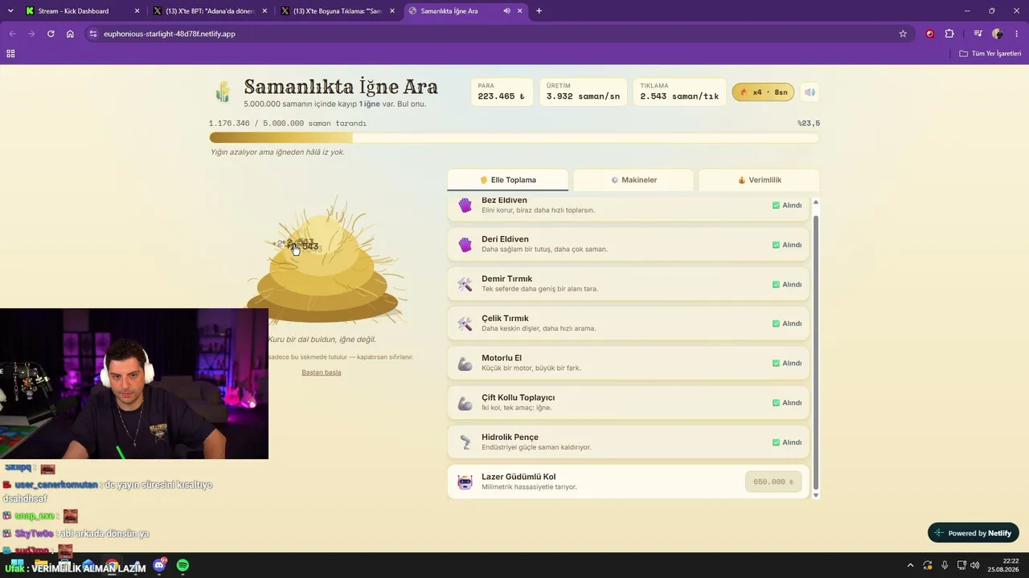Image resolution: width=1029 pixels, height=578 pixels.
Task: Buy Lazer Güdümlü Kol for 650.000 ₺
Action: point(773,482)
